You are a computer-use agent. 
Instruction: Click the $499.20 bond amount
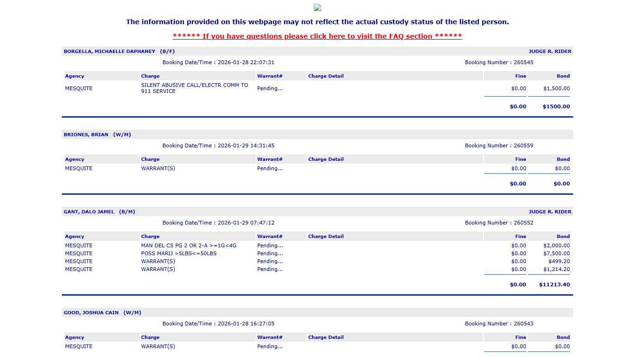click(x=559, y=261)
